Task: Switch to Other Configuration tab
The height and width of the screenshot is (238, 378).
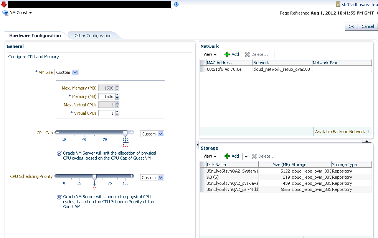Action: (x=93, y=36)
